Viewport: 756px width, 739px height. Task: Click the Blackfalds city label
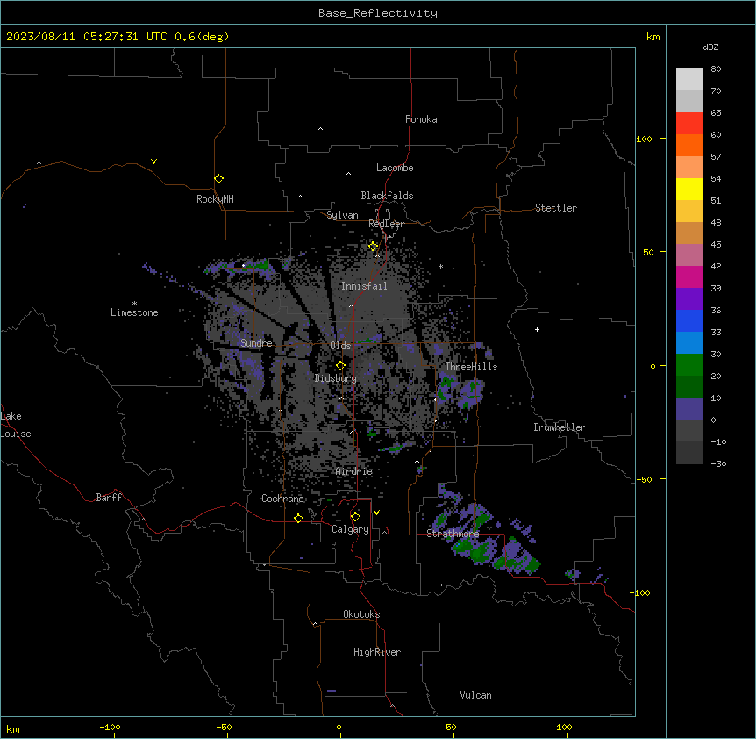click(387, 196)
